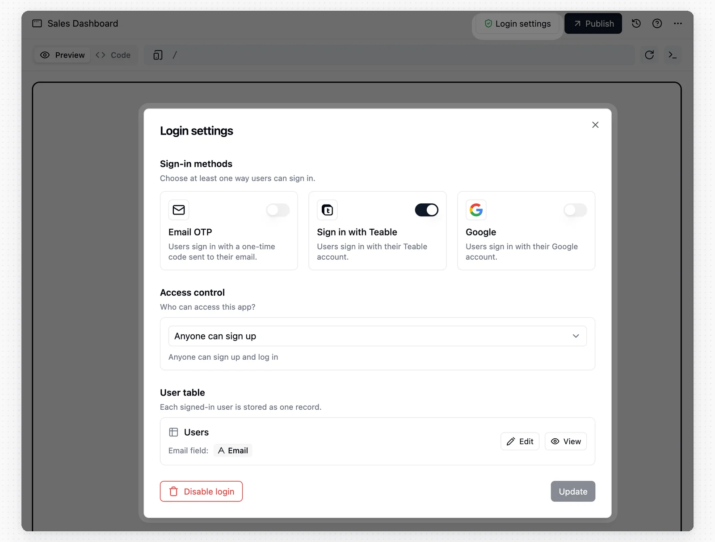The height and width of the screenshot is (542, 715).
Task: Click the Email field chip
Action: pyautogui.click(x=233, y=450)
